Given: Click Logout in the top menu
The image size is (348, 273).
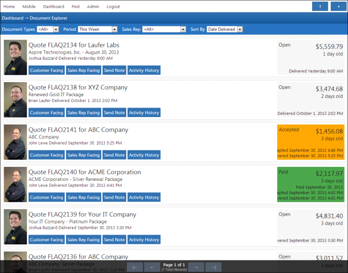Looking at the screenshot, I should coord(113,7).
